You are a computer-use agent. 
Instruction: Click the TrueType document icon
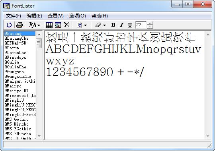[x=79, y=25]
